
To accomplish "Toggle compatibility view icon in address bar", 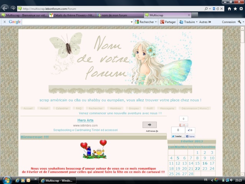I will coord(214,9).
